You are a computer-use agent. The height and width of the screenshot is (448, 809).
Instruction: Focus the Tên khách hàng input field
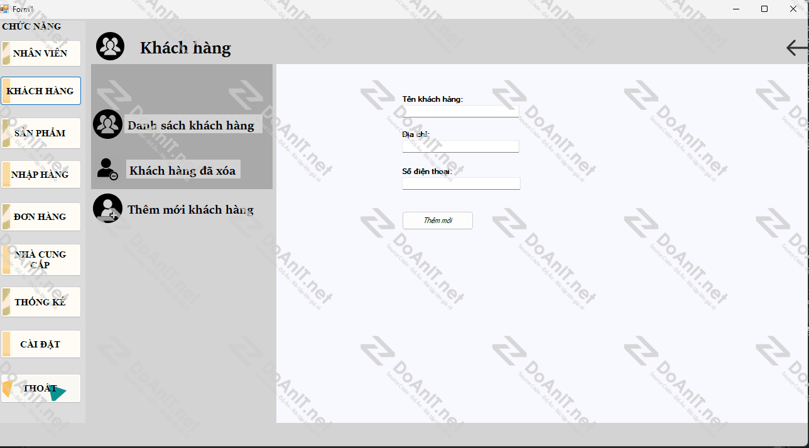[x=460, y=111]
